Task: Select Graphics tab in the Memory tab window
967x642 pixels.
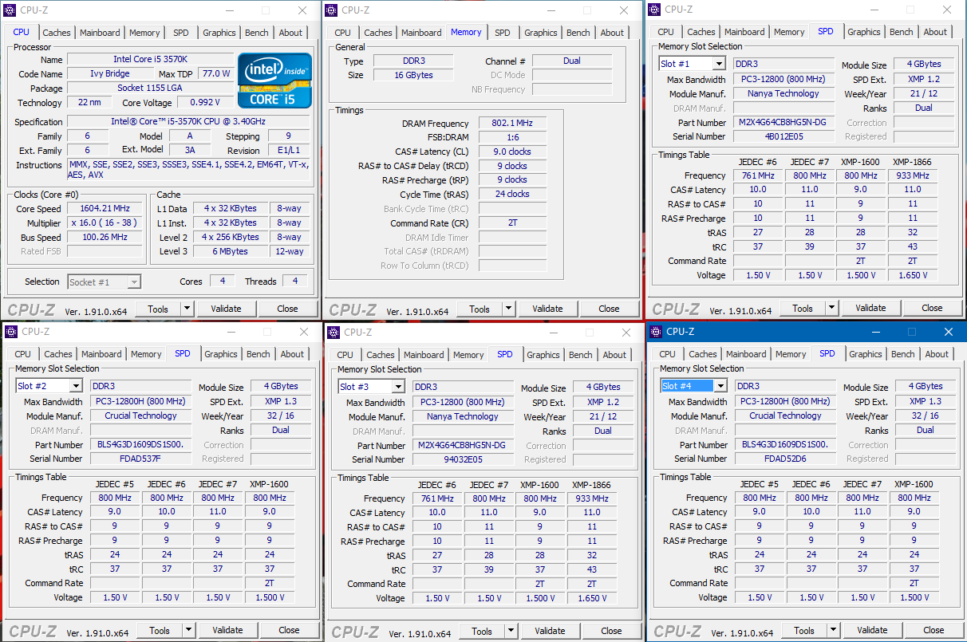Action: coord(541,33)
